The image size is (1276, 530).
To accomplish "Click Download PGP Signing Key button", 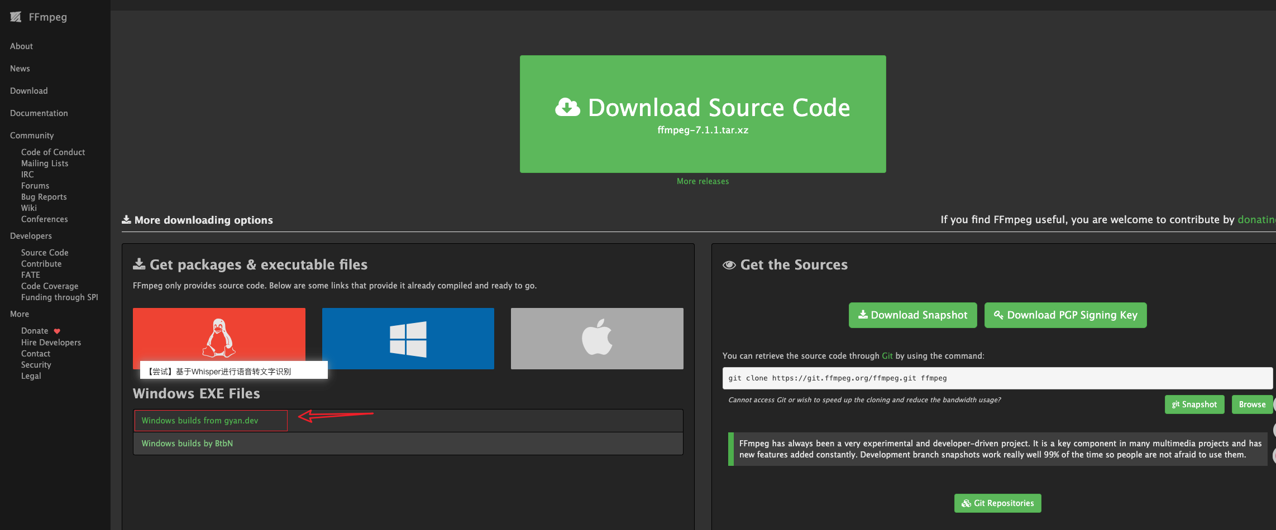I will point(1065,315).
